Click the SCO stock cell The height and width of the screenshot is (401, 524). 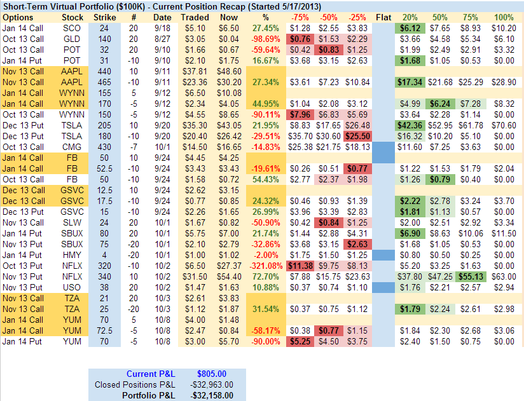pos(72,29)
